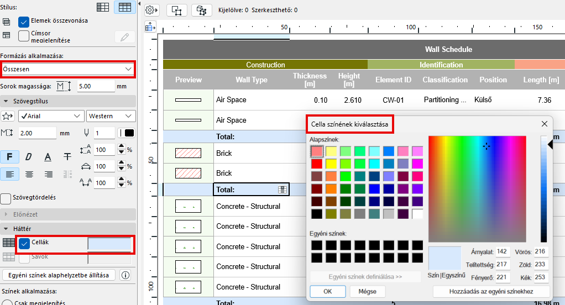Apply strikethrough text style
The width and height of the screenshot is (565, 305).
[67, 157]
